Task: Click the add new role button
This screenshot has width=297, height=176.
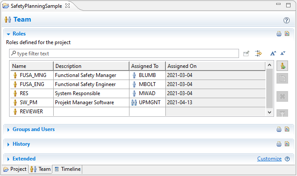Action: pos(282,66)
